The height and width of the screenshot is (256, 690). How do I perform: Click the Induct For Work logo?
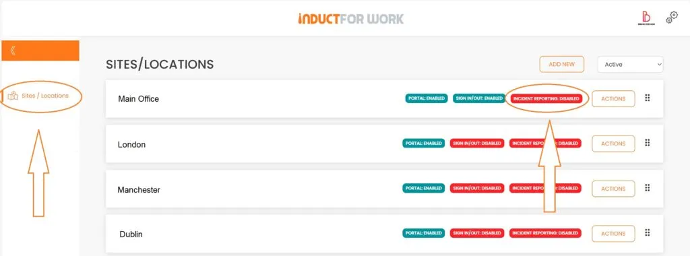coord(350,19)
